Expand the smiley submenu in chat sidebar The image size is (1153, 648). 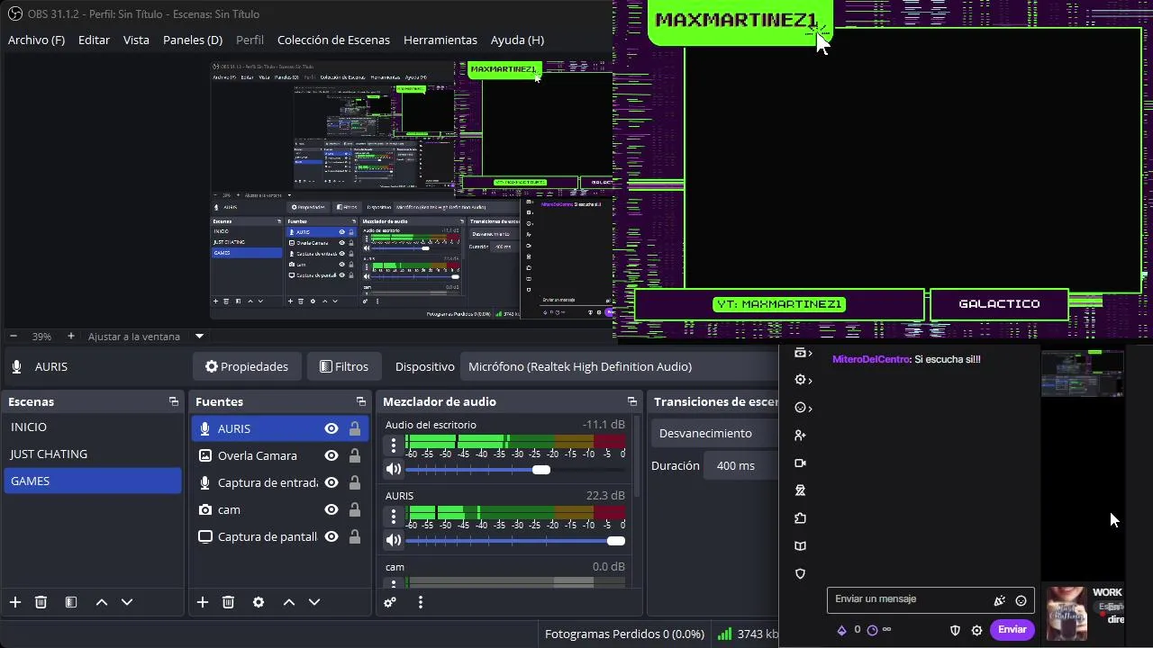pyautogui.click(x=803, y=408)
